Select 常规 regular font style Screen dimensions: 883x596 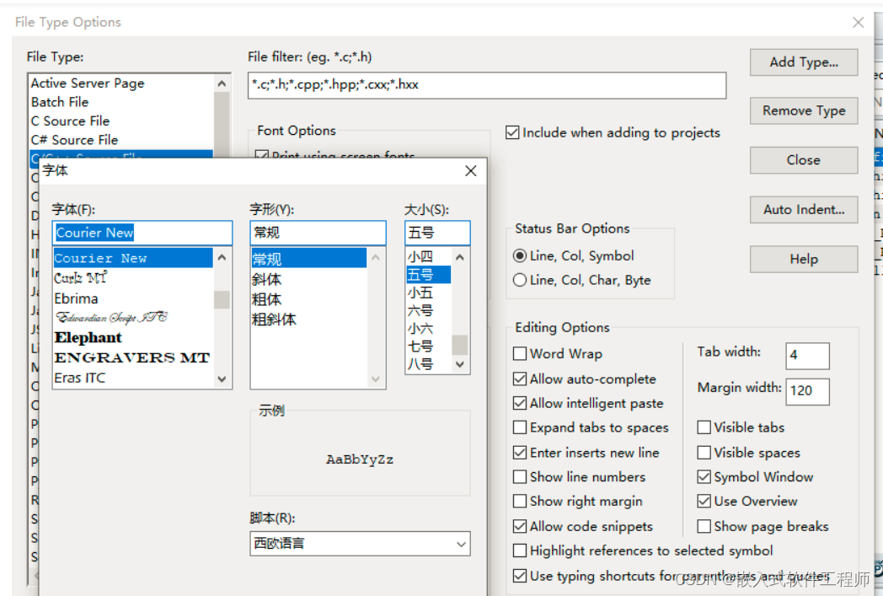[308, 259]
